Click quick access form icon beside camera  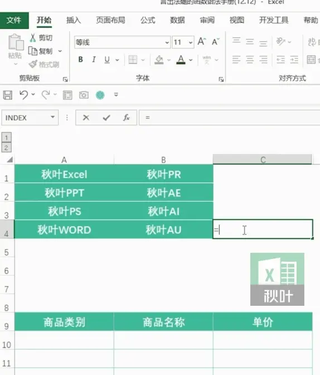(x=67, y=95)
